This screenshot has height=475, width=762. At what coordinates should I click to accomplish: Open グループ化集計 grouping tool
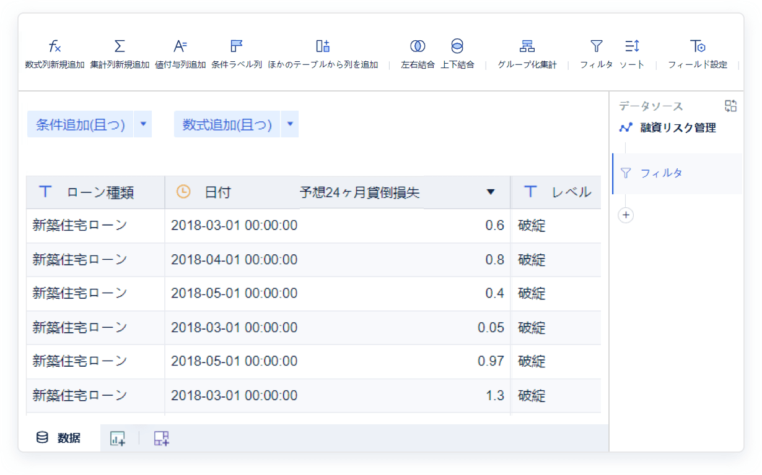point(527,46)
